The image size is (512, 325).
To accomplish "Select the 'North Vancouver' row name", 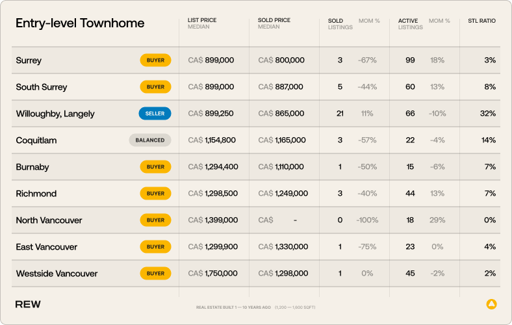I will click(49, 220).
